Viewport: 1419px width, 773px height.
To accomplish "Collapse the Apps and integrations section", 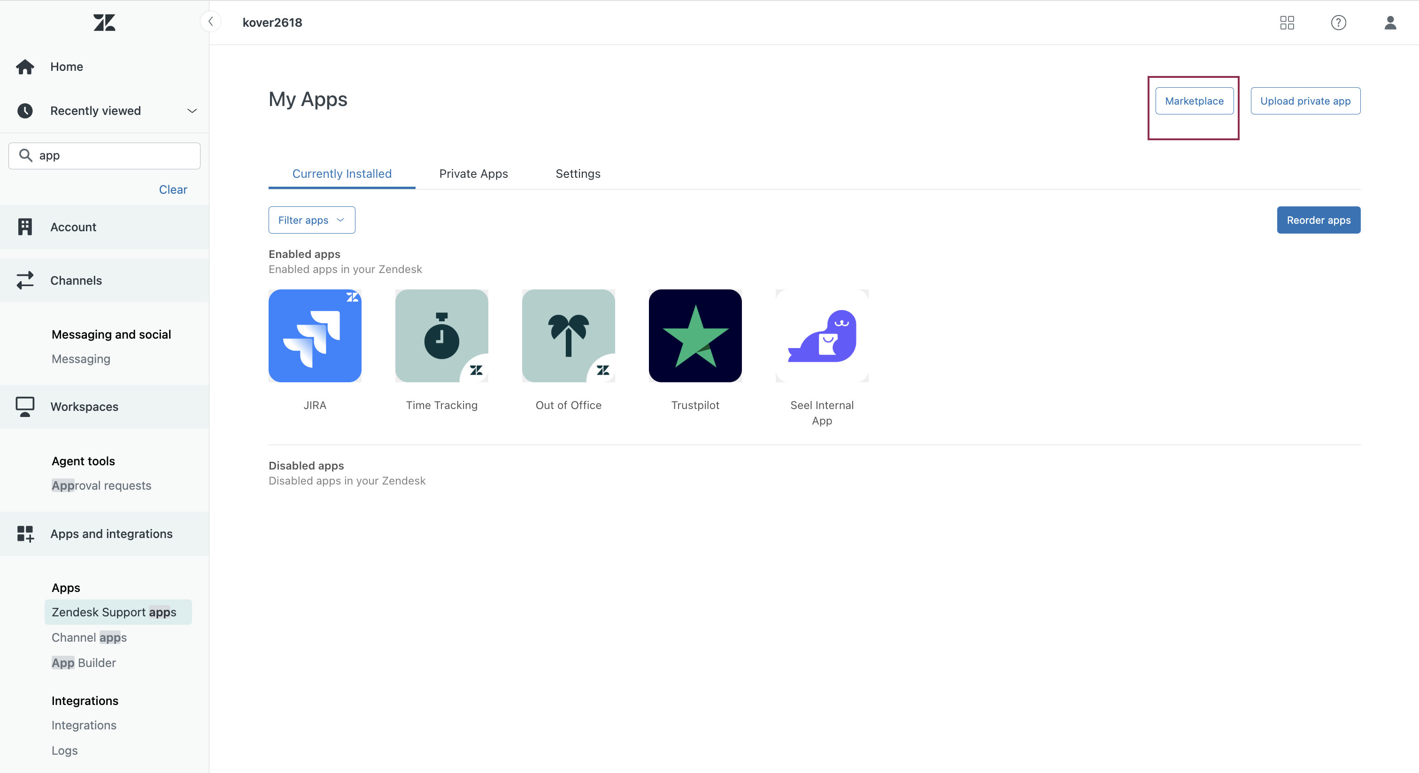I will click(x=111, y=534).
